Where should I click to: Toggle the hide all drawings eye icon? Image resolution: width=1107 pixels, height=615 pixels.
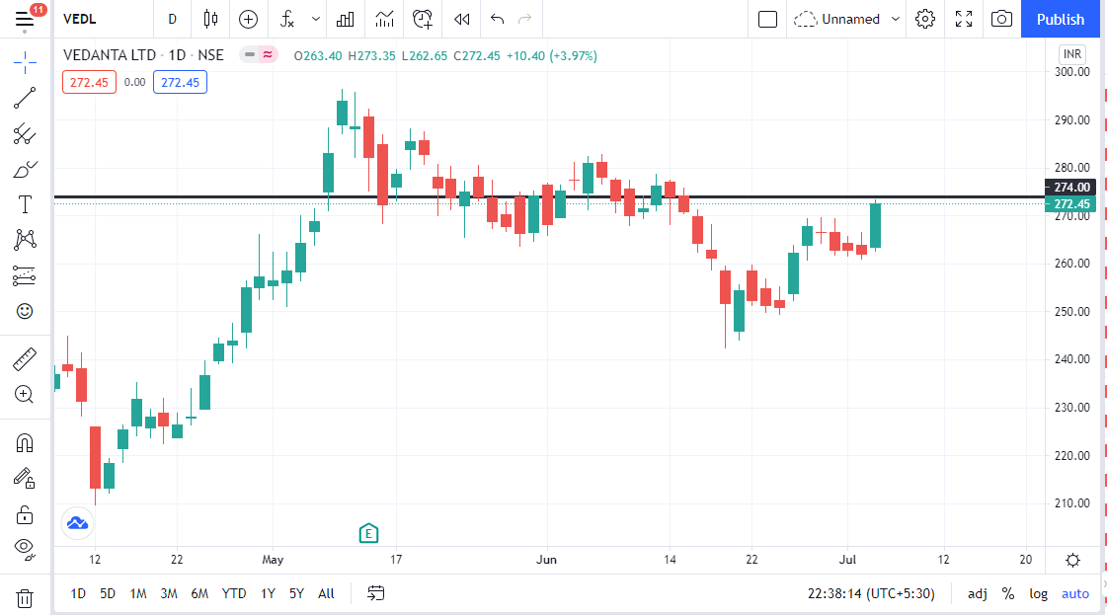coord(25,546)
